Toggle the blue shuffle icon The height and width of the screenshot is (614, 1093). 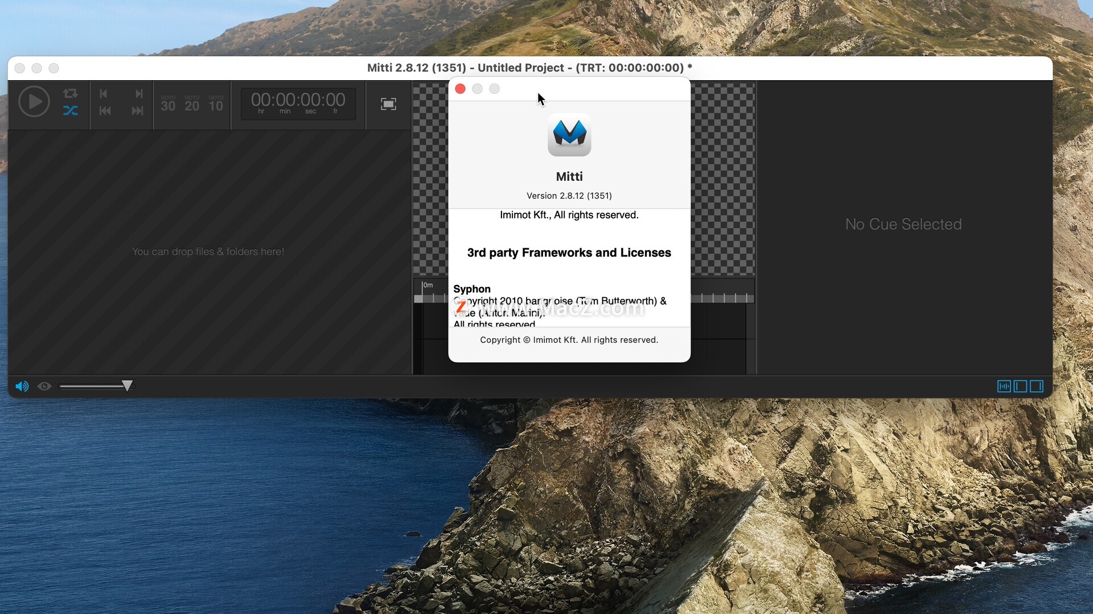click(71, 111)
